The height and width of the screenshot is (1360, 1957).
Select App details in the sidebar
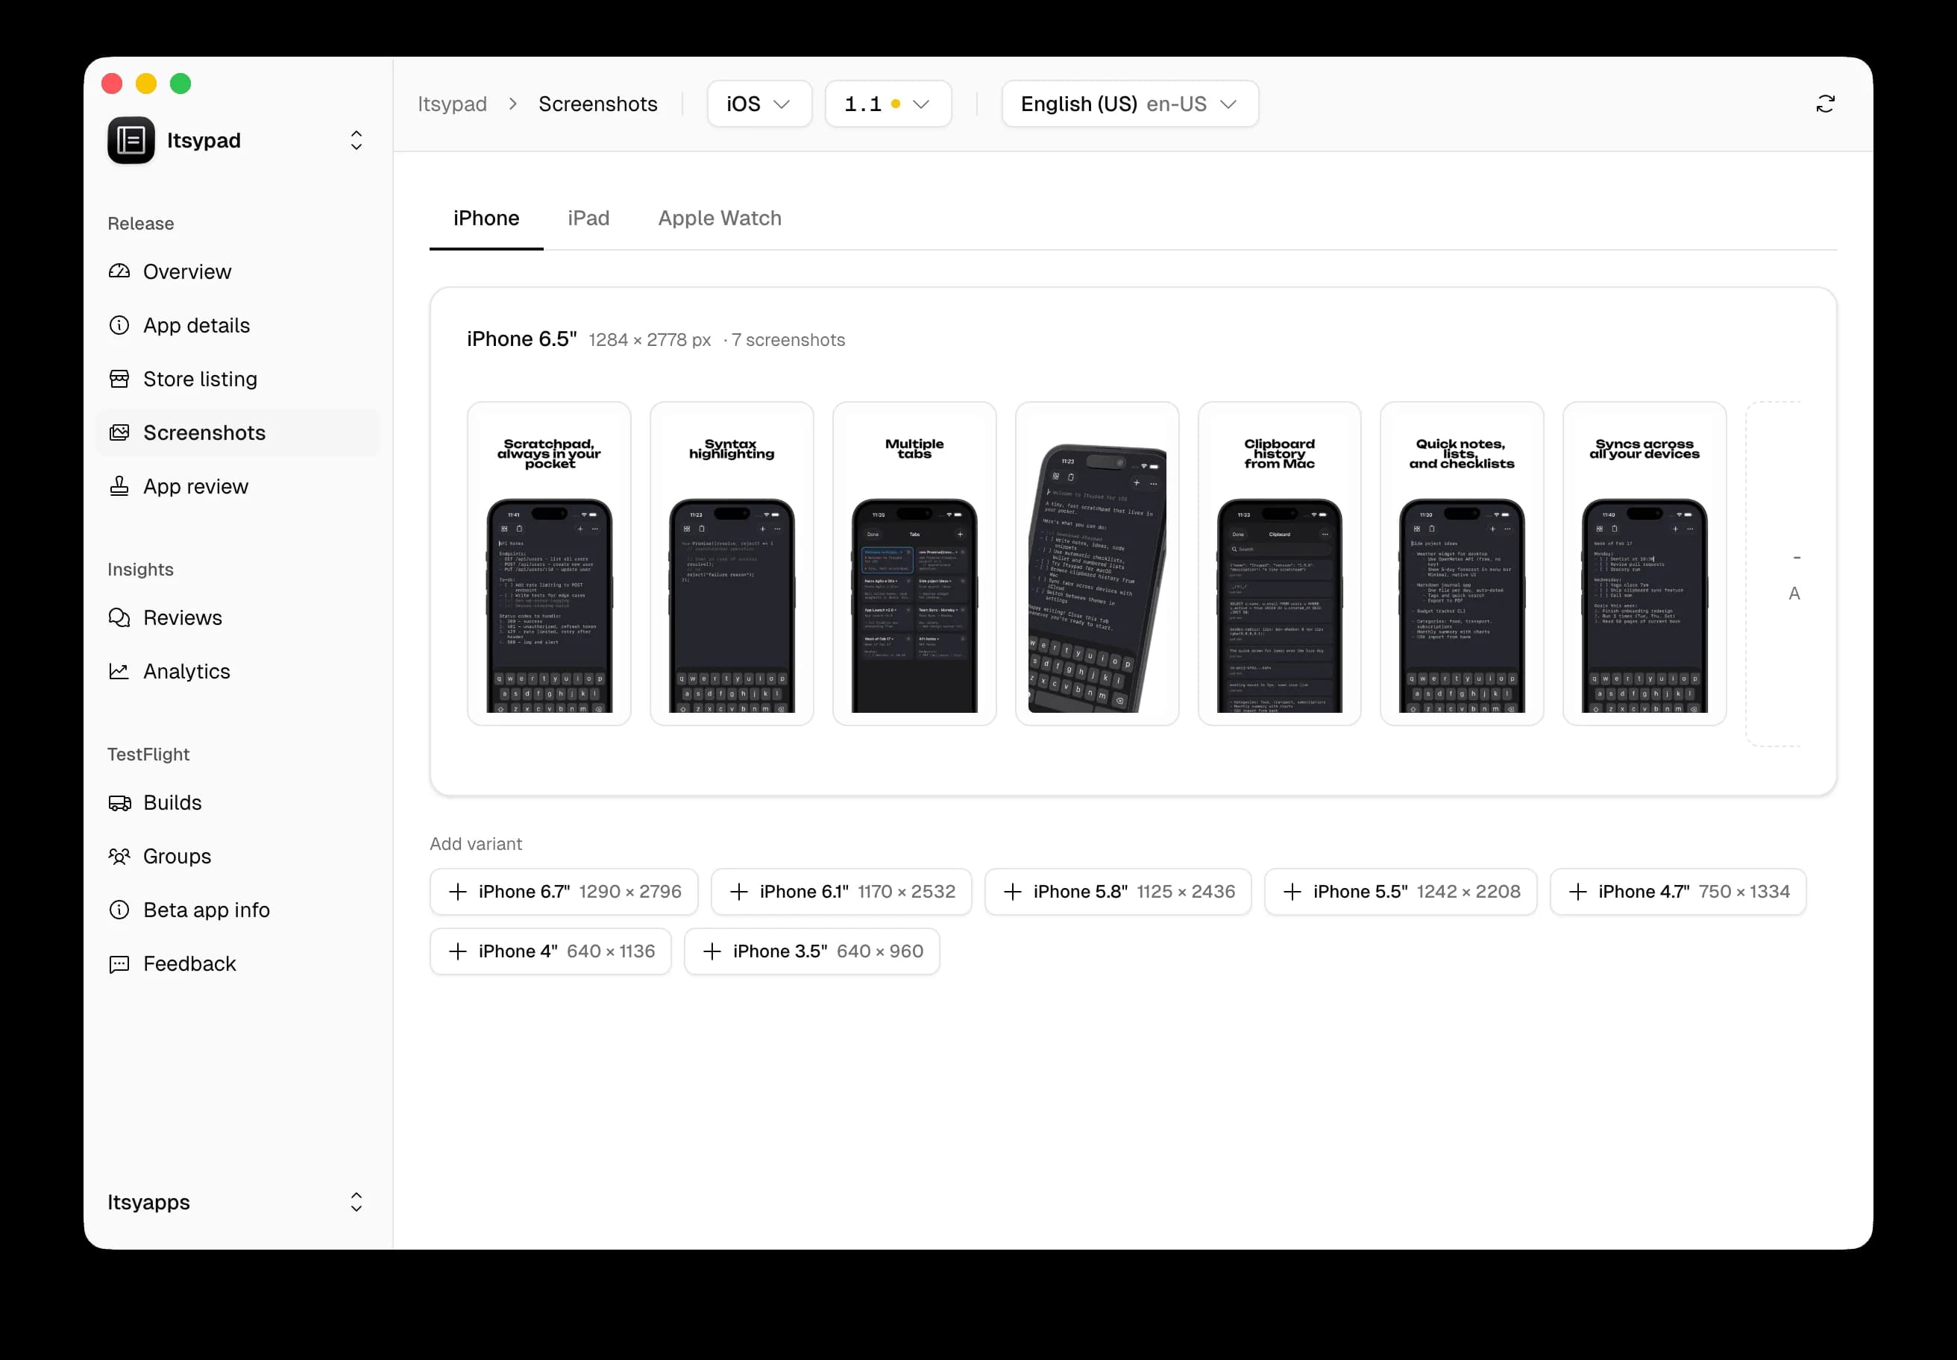[196, 324]
